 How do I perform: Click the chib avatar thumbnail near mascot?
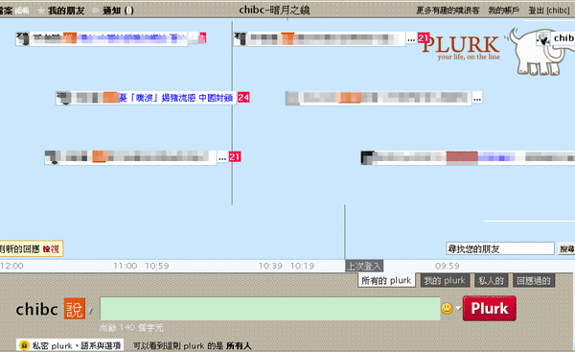pos(543,38)
